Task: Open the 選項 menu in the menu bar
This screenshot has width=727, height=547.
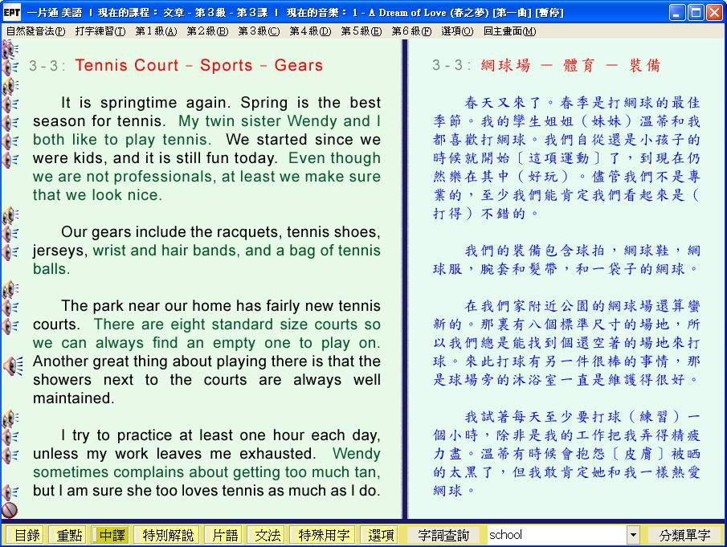Action: point(457,31)
